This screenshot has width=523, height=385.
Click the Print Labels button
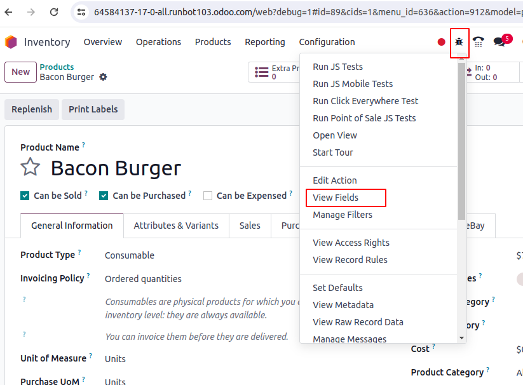93,109
